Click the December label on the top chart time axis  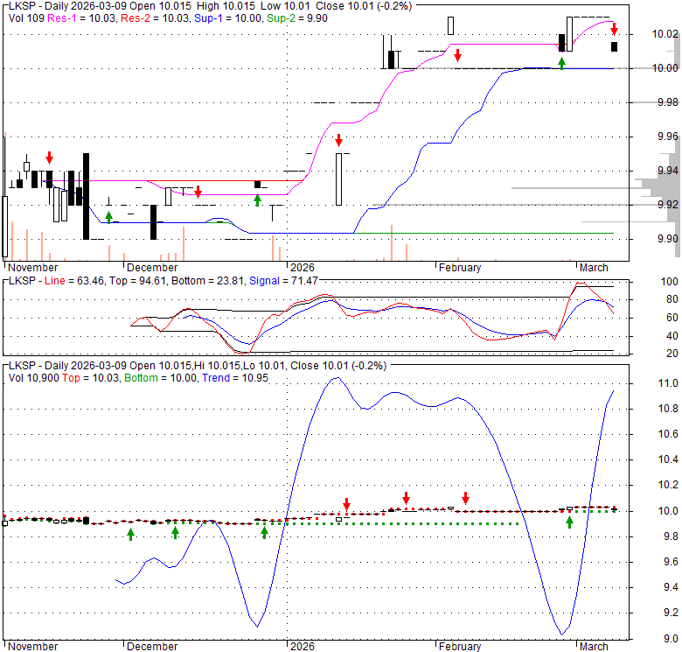(152, 267)
